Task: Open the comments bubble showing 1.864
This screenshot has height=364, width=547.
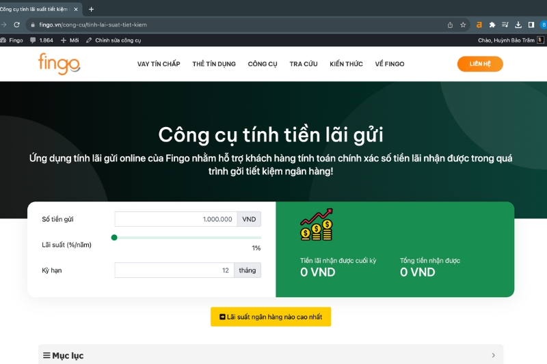Action: click(42, 40)
